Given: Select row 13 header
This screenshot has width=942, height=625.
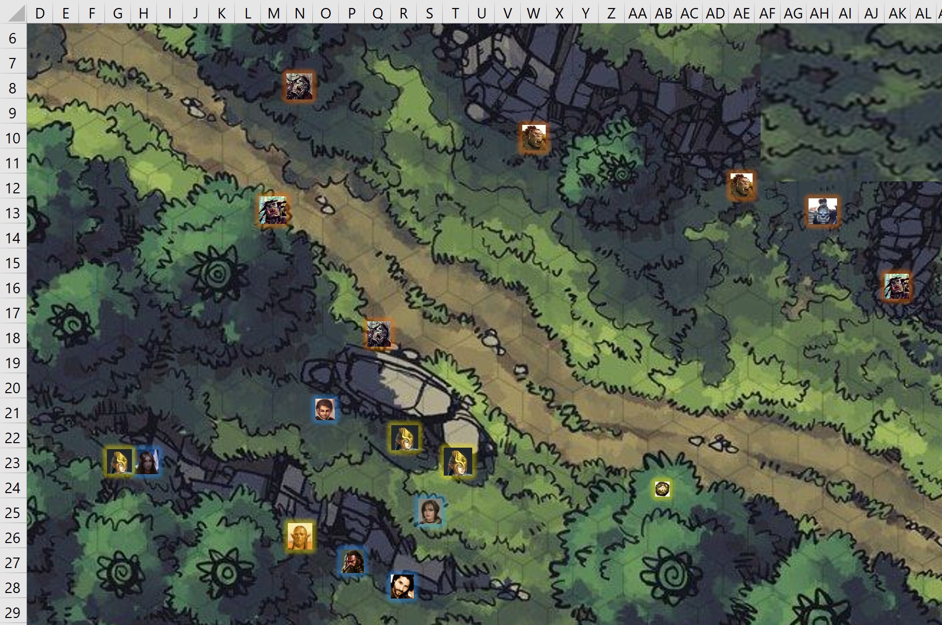Looking at the screenshot, I should click(13, 213).
